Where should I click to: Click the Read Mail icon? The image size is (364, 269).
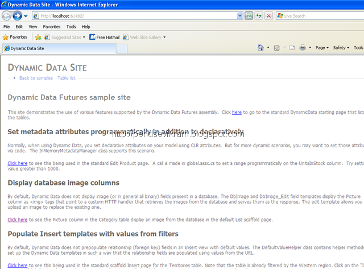[x=292, y=48]
